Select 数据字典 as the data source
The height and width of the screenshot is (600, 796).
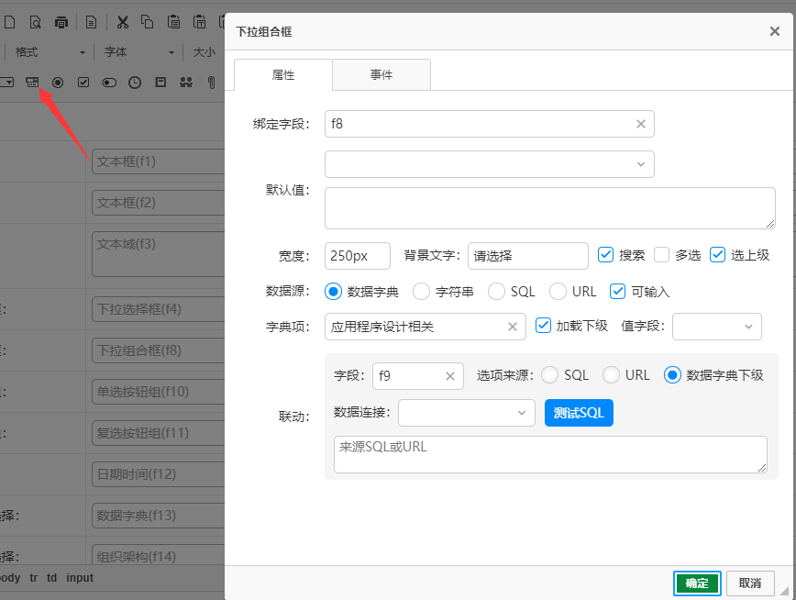333,292
